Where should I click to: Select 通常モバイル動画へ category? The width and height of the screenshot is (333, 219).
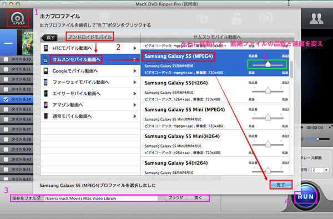90,116
